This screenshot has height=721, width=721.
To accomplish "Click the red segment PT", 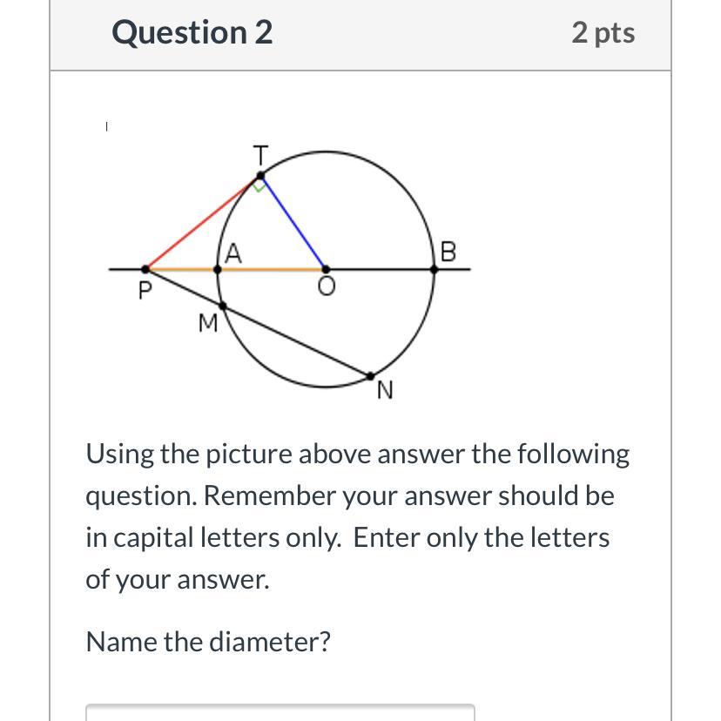I will click(202, 224).
